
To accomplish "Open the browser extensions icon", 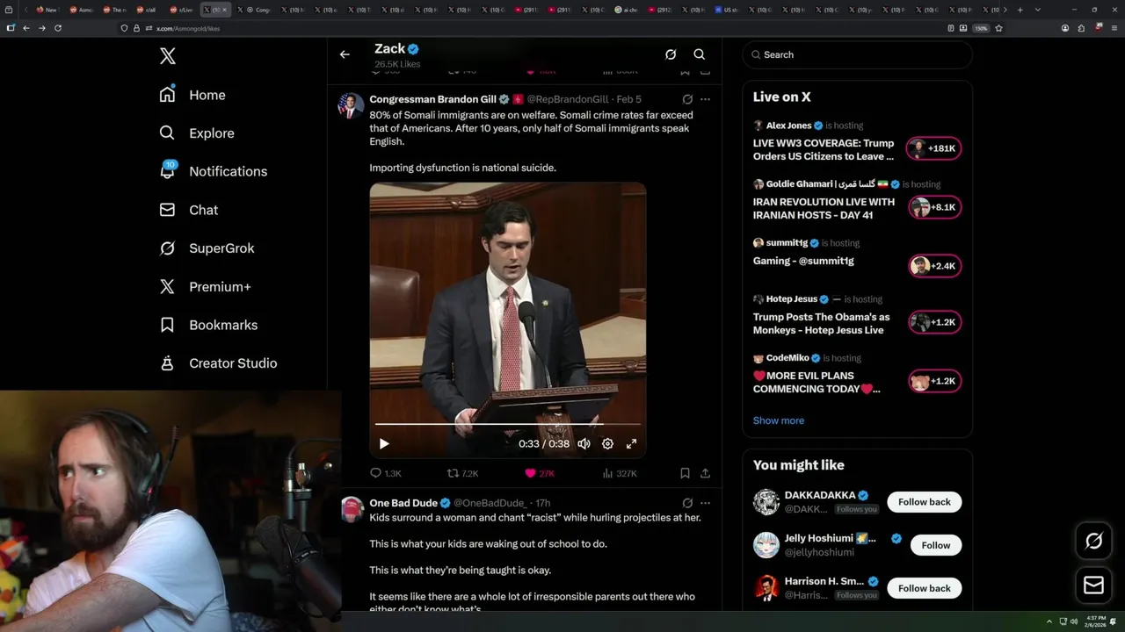I will [1081, 28].
